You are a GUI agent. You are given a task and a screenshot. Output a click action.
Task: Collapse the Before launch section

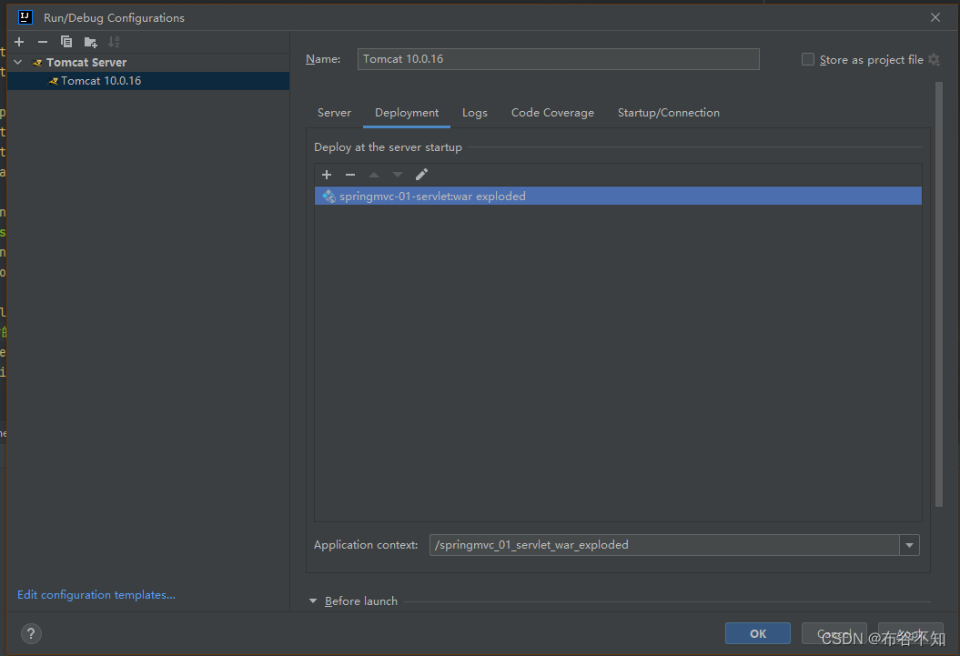(313, 600)
